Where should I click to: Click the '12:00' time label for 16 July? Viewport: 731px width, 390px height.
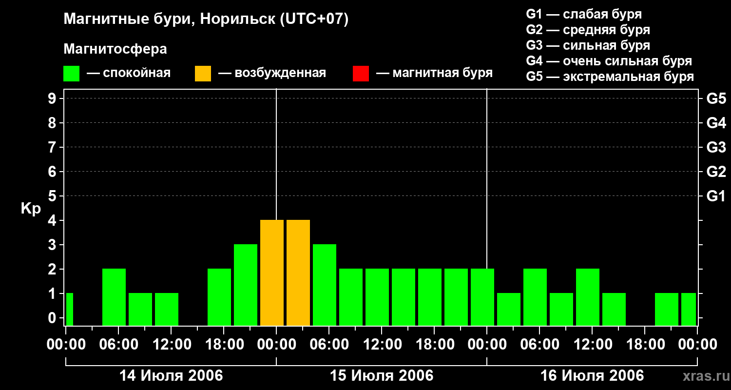coord(592,344)
